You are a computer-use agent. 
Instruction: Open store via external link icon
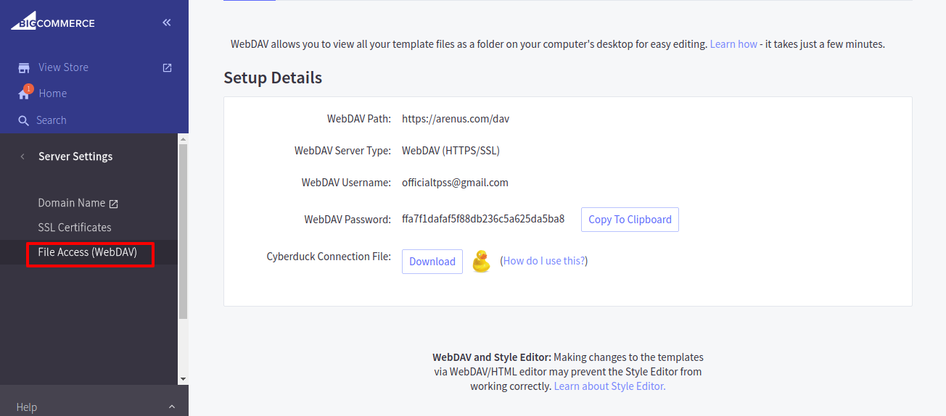[167, 67]
